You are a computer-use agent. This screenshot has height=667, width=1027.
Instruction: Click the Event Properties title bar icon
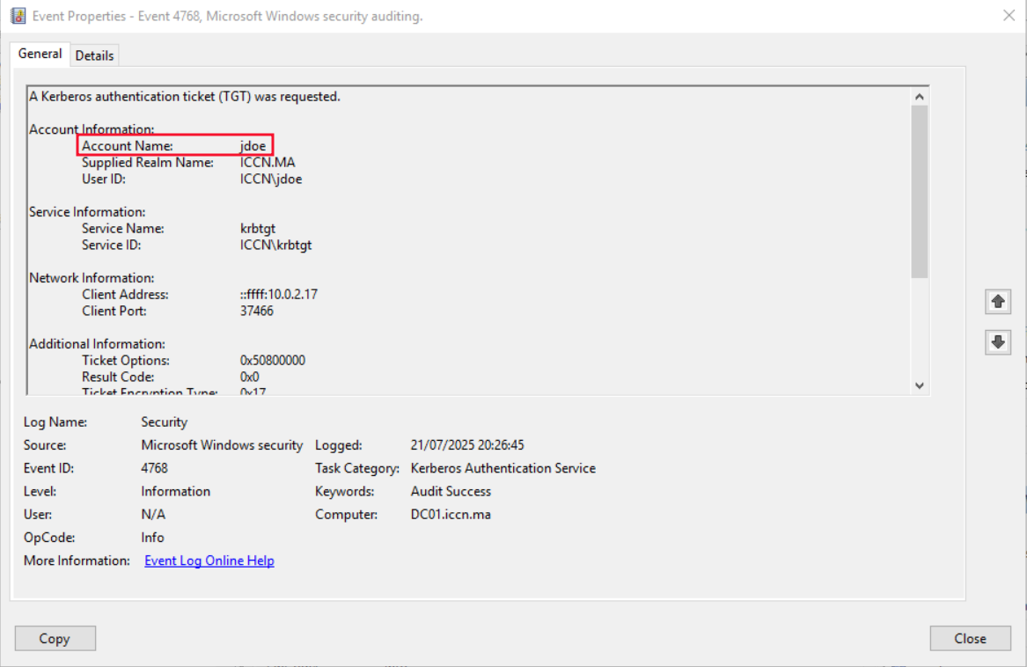[18, 16]
